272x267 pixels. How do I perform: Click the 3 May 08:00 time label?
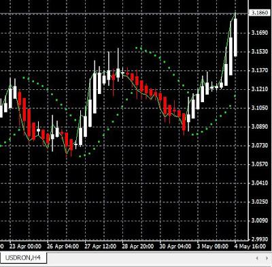point(213,247)
